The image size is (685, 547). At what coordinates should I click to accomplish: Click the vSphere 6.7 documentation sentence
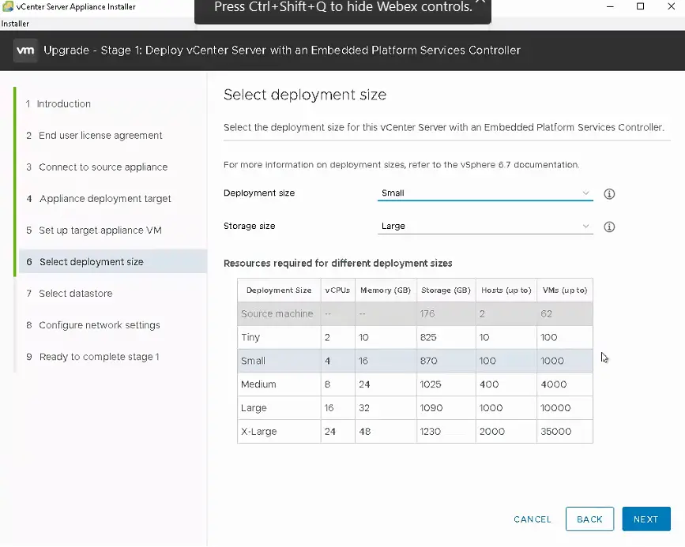click(x=401, y=165)
